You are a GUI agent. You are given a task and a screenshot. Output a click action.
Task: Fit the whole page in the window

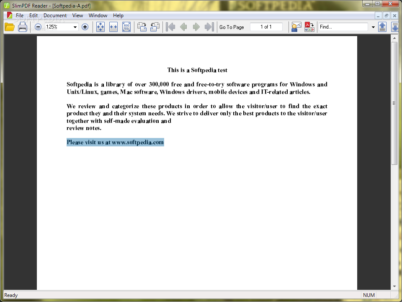coord(100,27)
